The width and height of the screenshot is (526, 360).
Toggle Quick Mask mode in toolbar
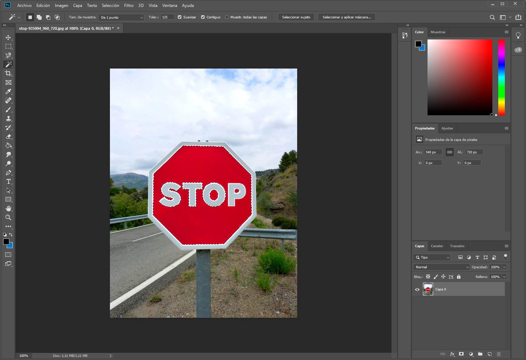(8, 254)
